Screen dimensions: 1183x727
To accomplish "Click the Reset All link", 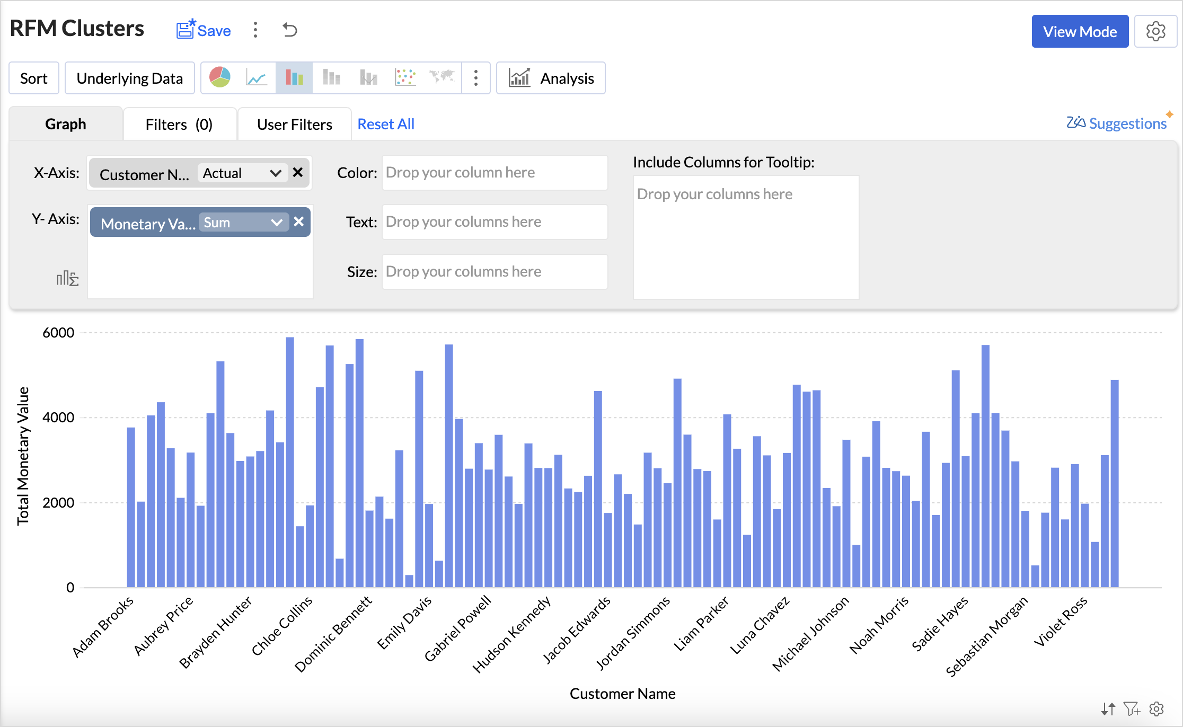I will pyautogui.click(x=386, y=124).
